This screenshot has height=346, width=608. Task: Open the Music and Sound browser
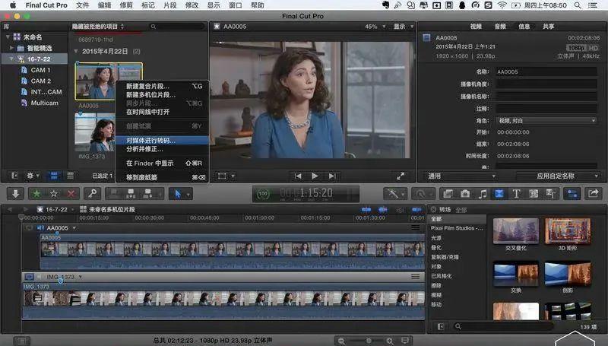pyautogui.click(x=483, y=194)
